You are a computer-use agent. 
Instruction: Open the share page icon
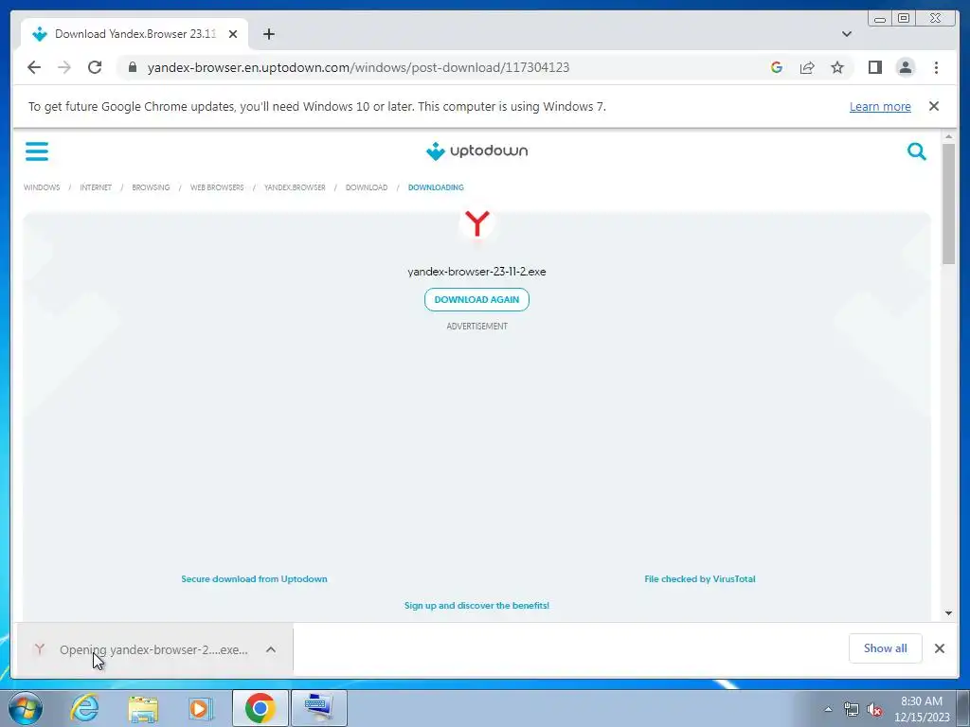(x=807, y=67)
